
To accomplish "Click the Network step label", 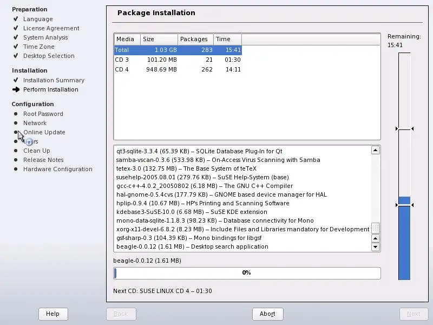I will [x=35, y=123].
